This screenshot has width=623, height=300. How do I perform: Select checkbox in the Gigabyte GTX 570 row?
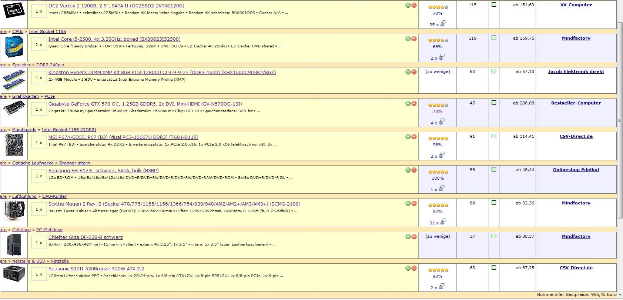493,103
